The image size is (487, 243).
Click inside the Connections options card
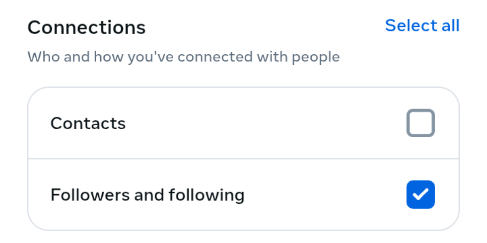243,158
